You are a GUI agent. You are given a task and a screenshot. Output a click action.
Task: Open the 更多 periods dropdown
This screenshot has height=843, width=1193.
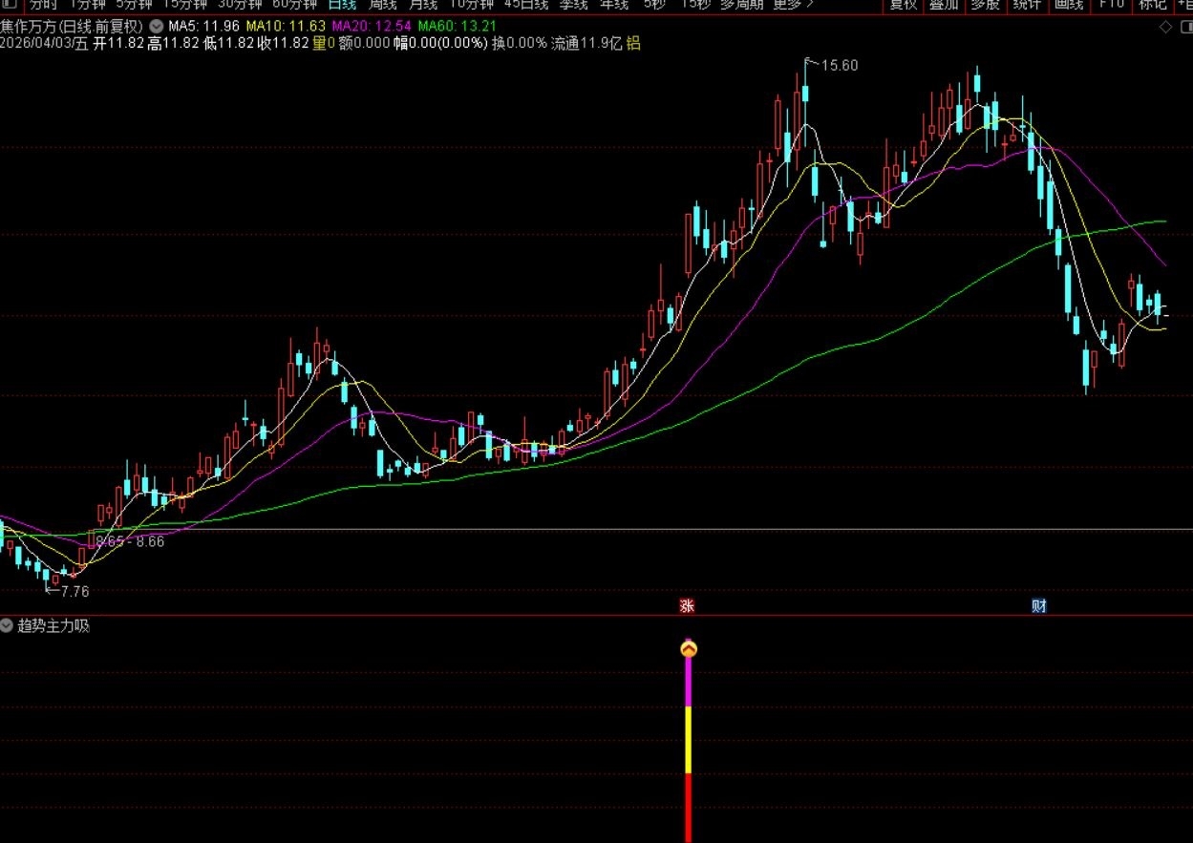[x=793, y=5]
